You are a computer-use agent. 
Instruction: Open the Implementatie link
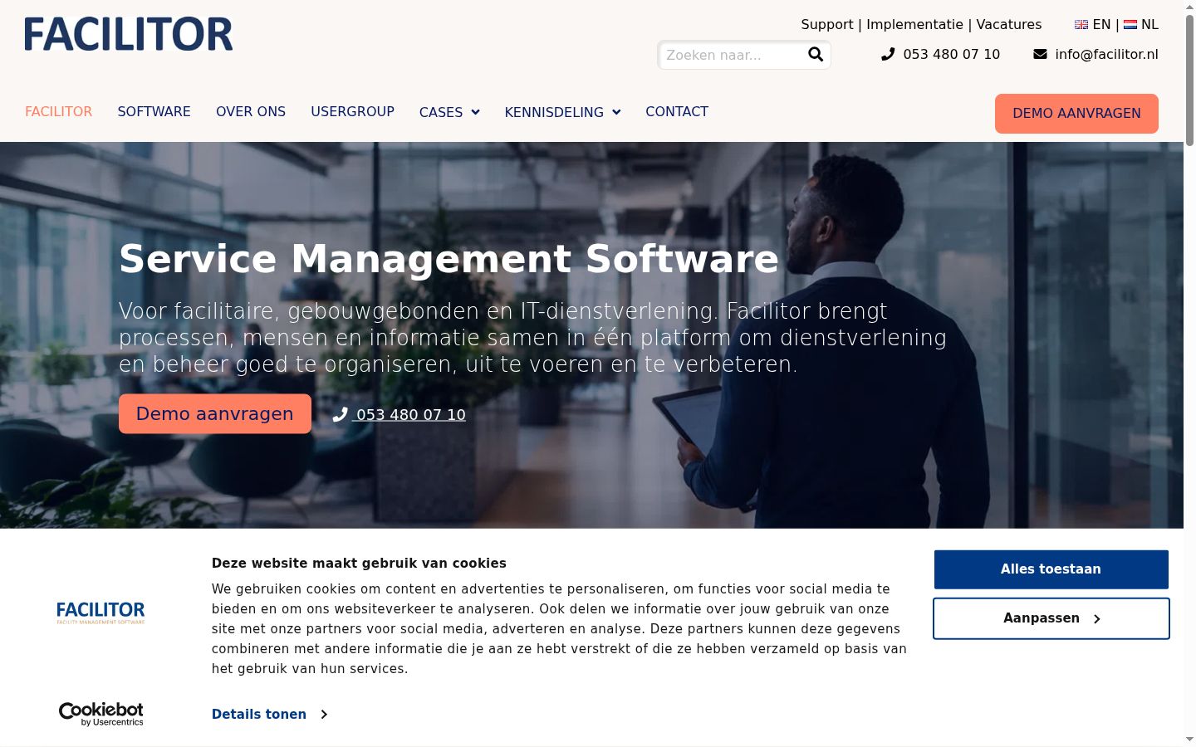[914, 25]
